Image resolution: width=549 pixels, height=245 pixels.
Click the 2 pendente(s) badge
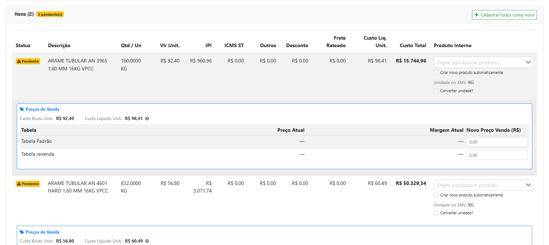click(50, 14)
